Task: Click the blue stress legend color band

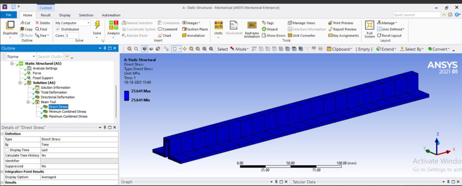Action: pyautogui.click(x=126, y=96)
